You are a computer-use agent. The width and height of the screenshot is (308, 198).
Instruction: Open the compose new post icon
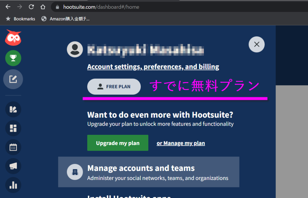13,79
